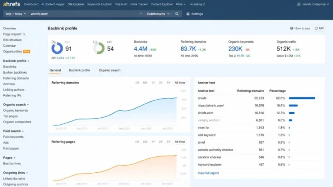333x187 pixels.
Task: Click View full report link
Action: pos(208,173)
